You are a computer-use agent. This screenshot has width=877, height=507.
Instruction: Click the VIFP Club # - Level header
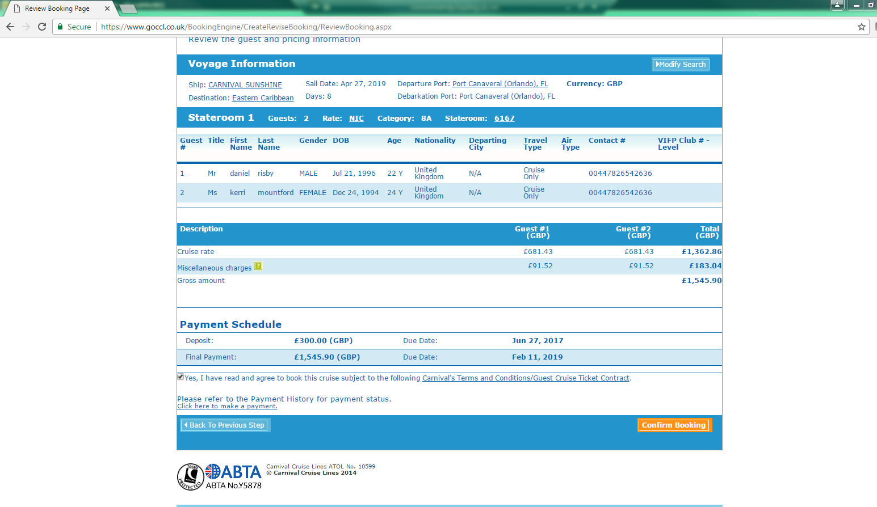683,144
